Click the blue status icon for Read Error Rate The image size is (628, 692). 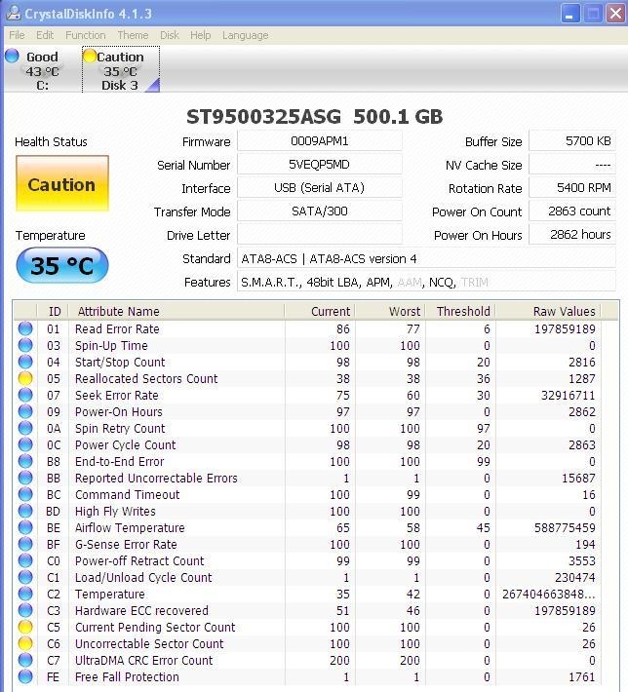[25, 328]
